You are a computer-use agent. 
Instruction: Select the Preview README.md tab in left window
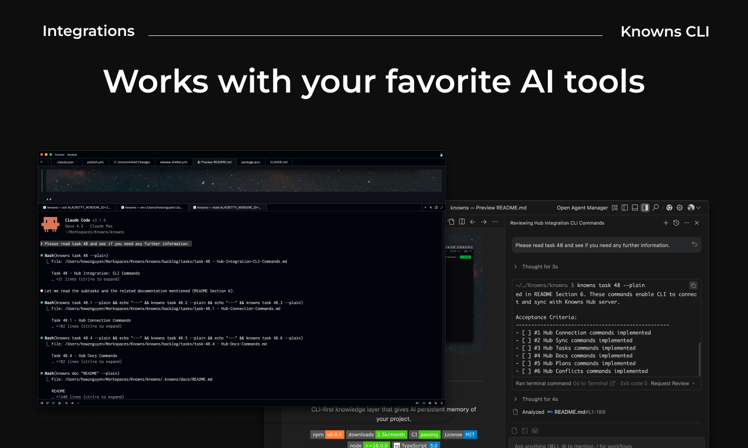[x=214, y=162]
